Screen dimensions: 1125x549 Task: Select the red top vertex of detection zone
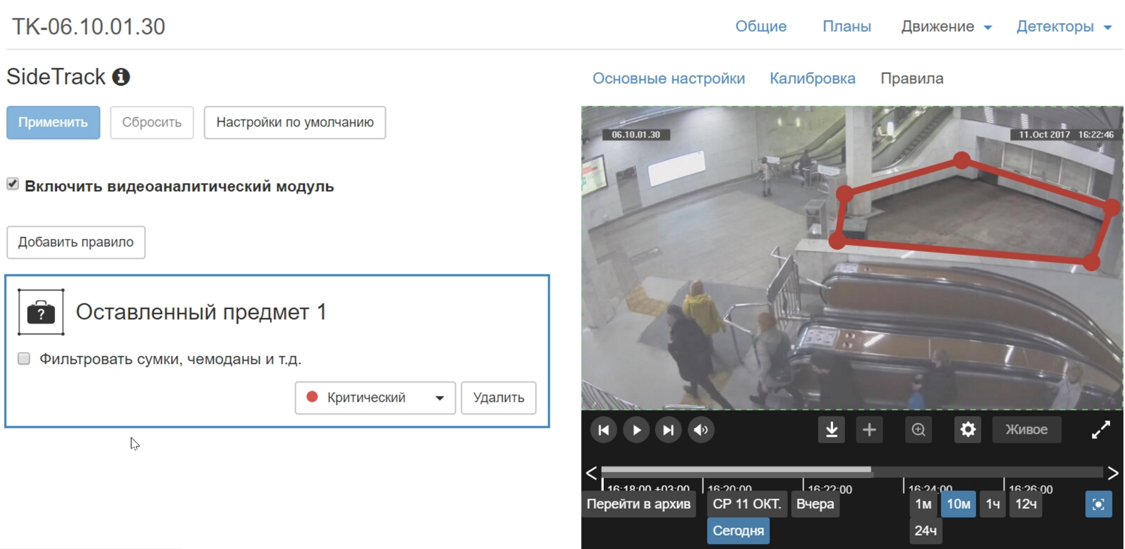(x=962, y=160)
